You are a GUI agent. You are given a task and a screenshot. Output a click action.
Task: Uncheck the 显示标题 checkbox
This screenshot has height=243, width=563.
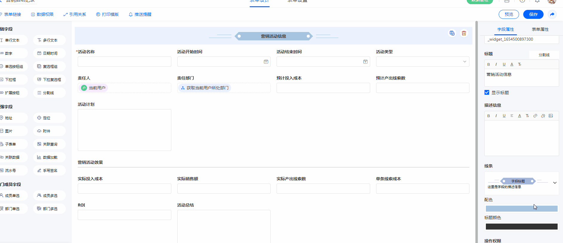(487, 92)
